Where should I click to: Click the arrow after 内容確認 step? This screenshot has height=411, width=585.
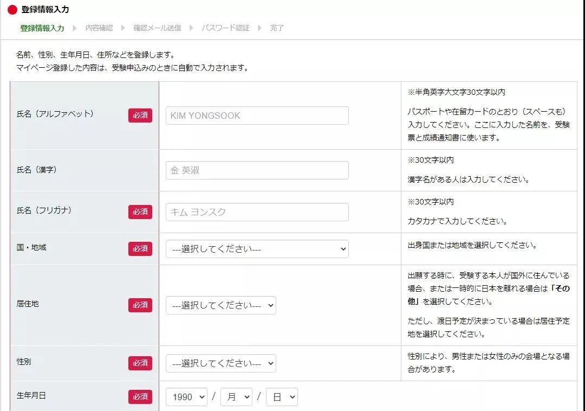[x=123, y=28]
